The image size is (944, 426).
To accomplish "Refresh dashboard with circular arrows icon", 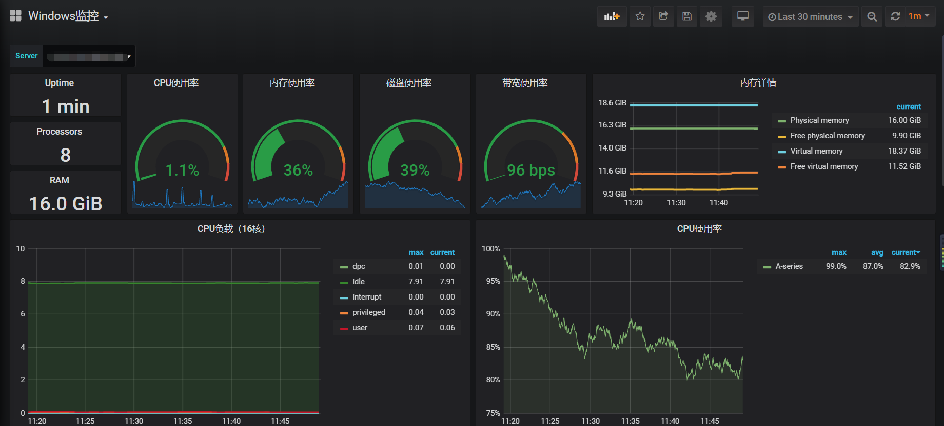I will (895, 16).
